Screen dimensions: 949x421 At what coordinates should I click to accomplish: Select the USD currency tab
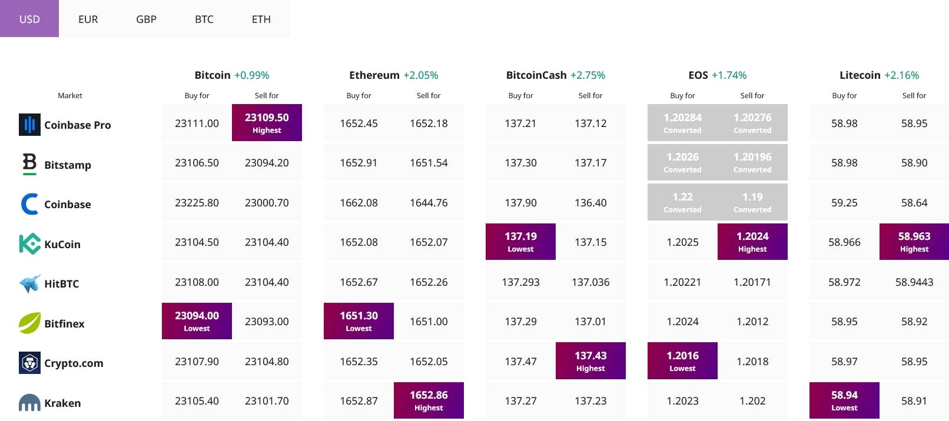29,19
